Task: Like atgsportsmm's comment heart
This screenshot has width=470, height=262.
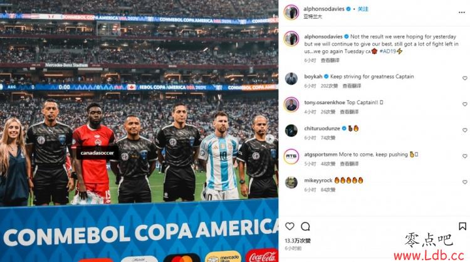Action: 464,156
